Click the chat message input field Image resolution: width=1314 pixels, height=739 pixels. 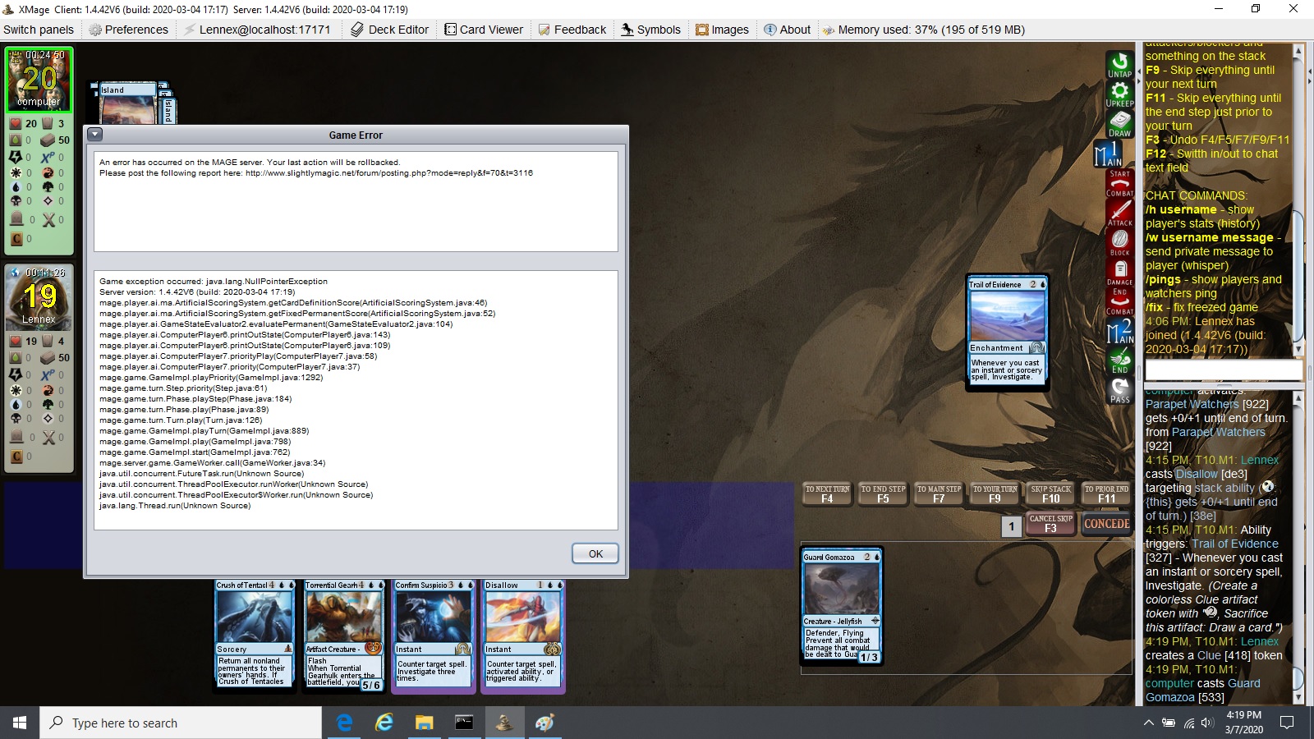tap(1223, 370)
